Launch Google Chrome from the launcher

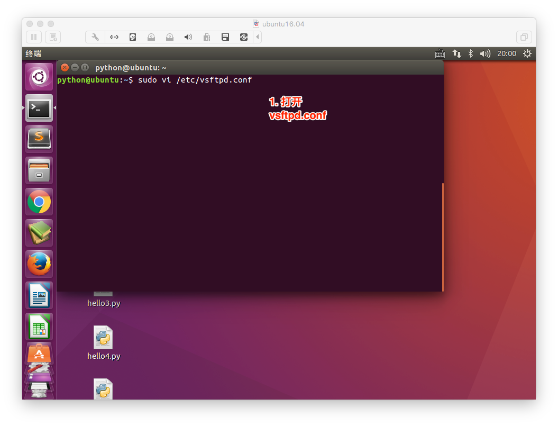pos(39,202)
